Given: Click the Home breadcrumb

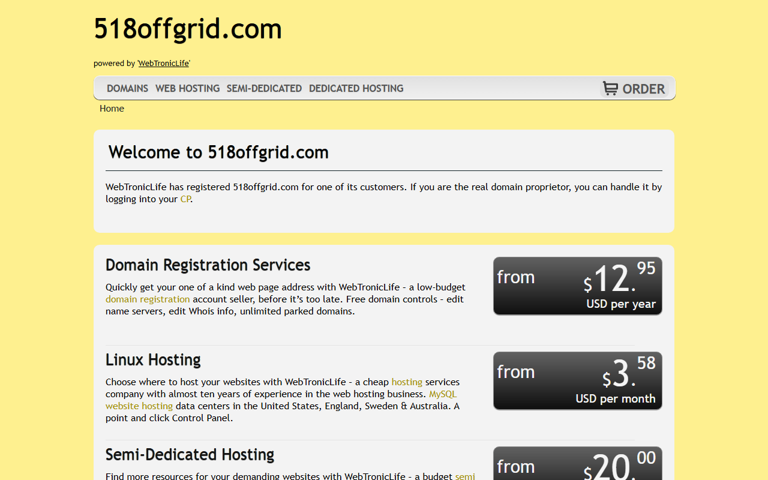Looking at the screenshot, I should coord(112,109).
